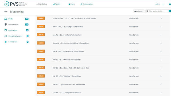The width and height of the screenshot is (171, 96).
Task: Select Apache < 2.2.15 Multiple Vulnerabilities
Action: (x=67, y=35)
